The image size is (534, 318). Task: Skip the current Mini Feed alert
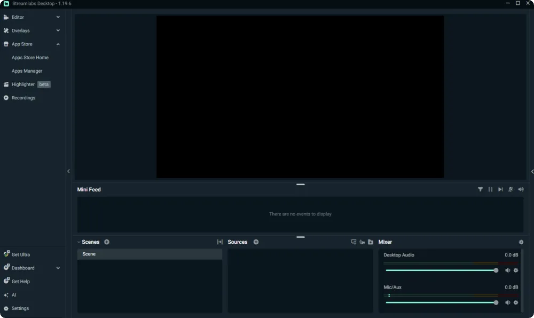(500, 190)
